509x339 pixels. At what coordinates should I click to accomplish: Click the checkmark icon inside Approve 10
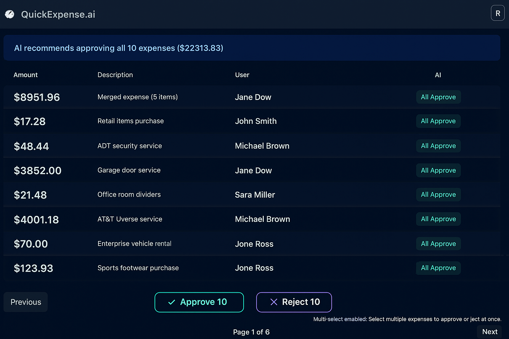(172, 302)
